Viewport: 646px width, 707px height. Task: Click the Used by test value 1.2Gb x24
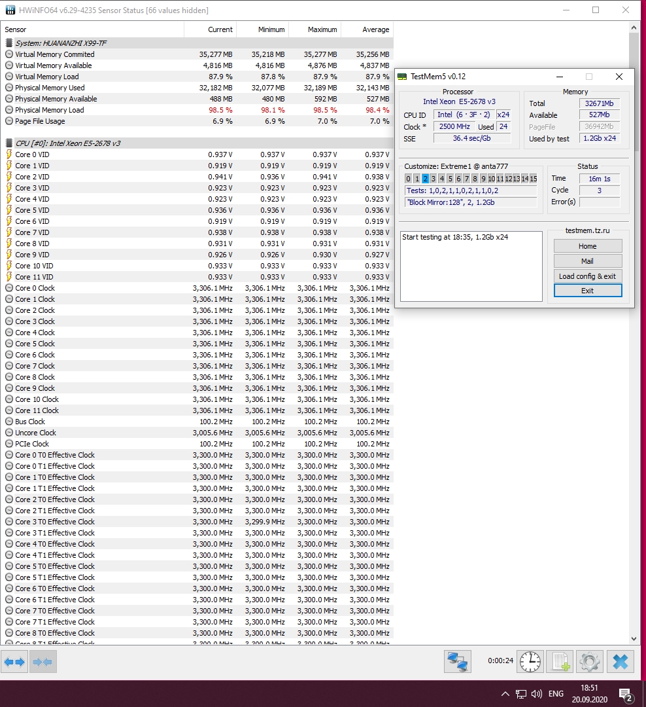click(600, 138)
